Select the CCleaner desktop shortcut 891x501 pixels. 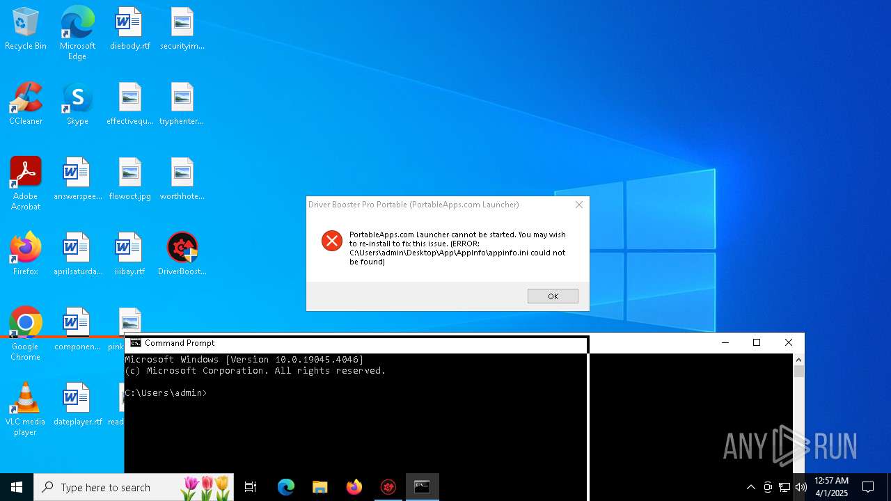(26, 104)
